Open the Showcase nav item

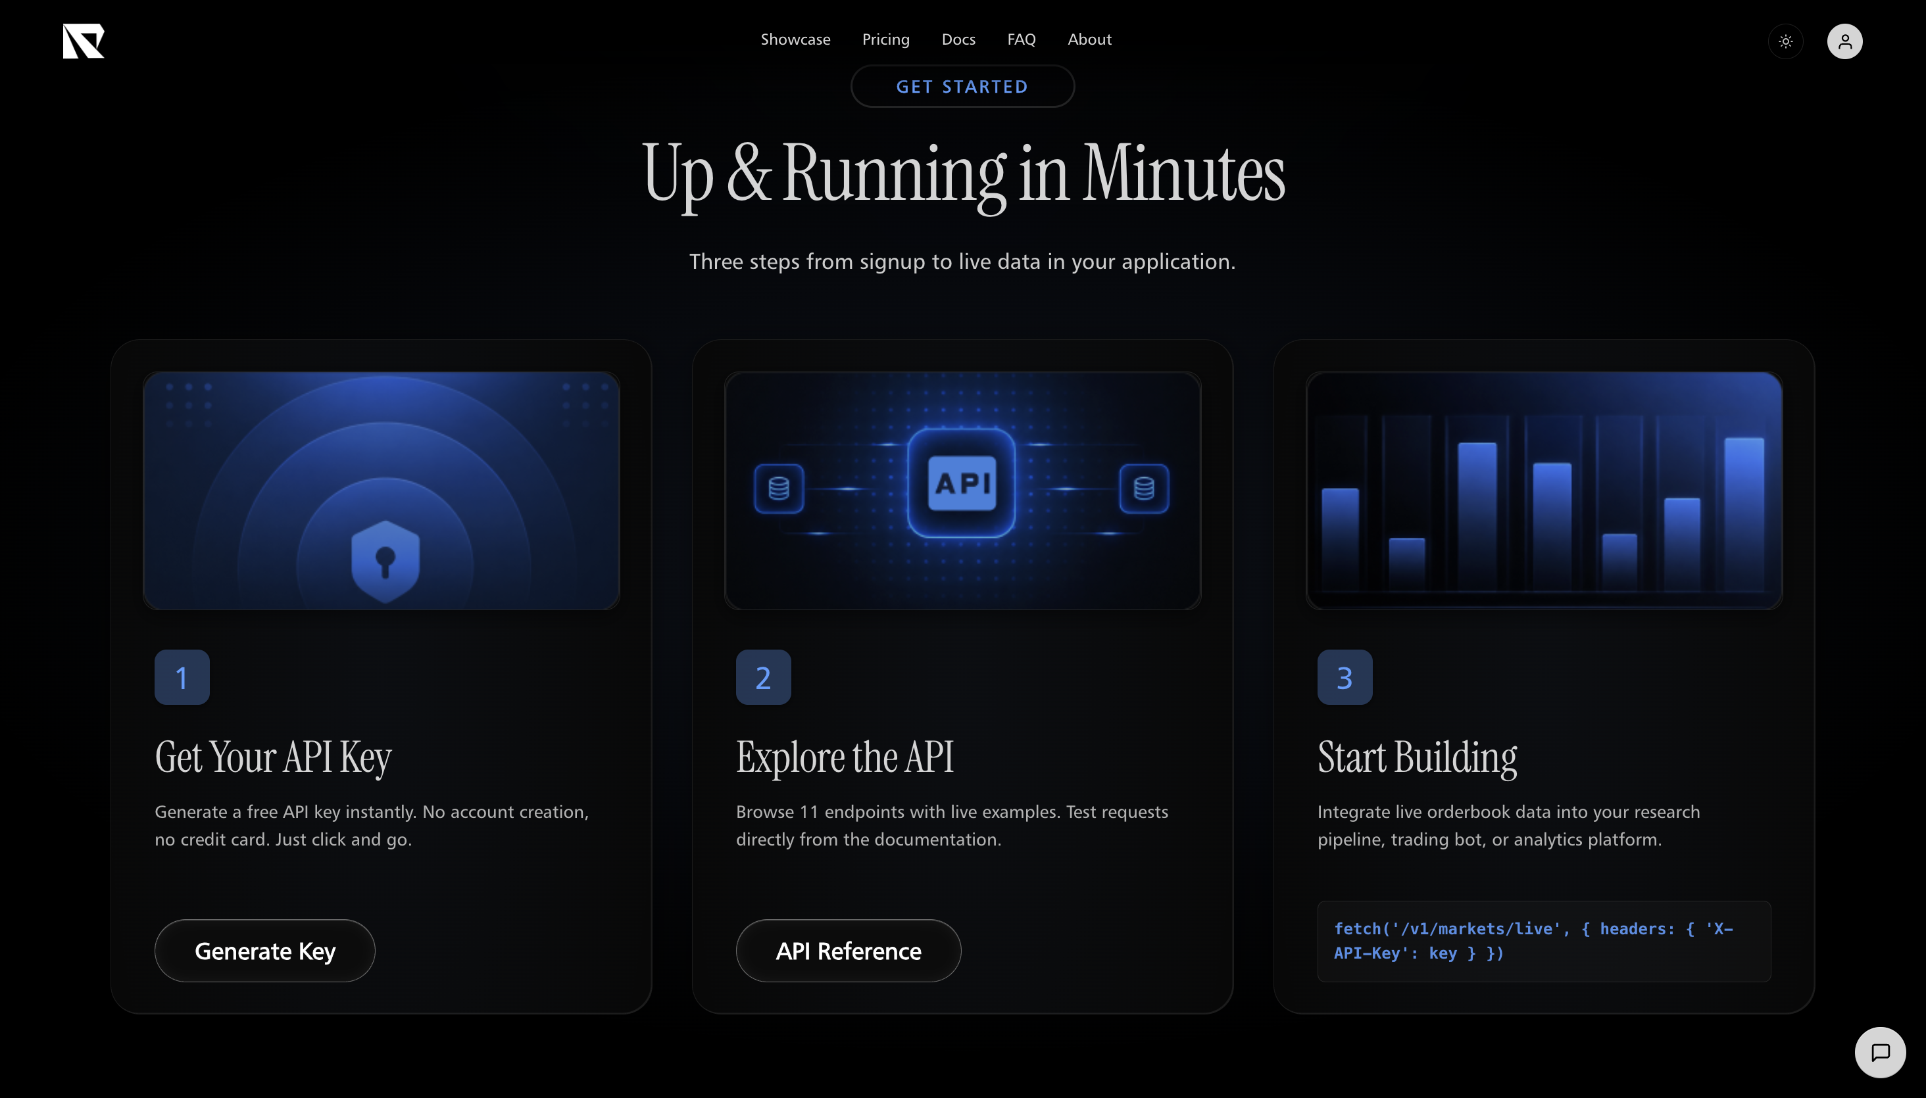click(x=795, y=39)
